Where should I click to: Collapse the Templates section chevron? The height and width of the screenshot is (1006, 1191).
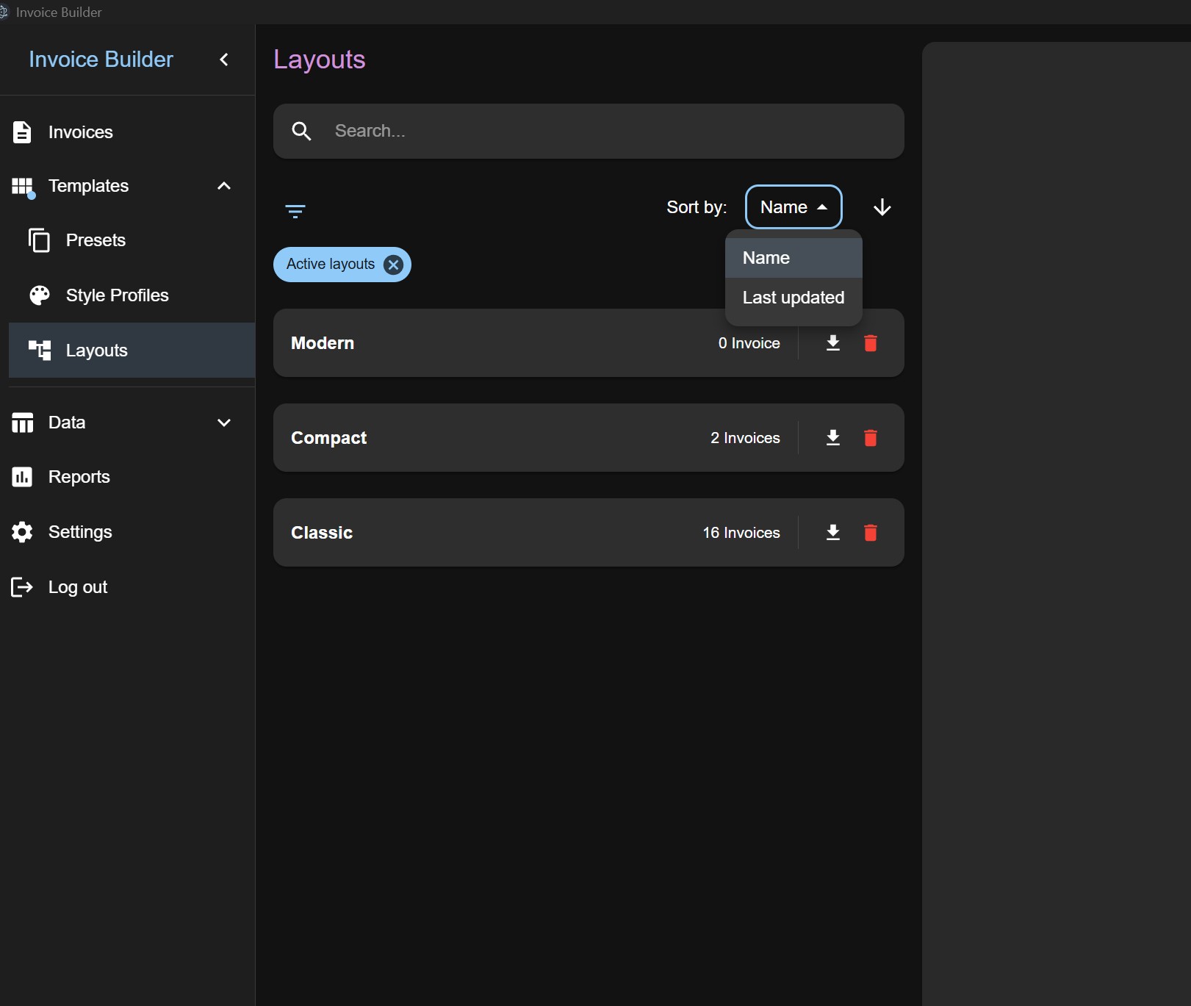(224, 186)
